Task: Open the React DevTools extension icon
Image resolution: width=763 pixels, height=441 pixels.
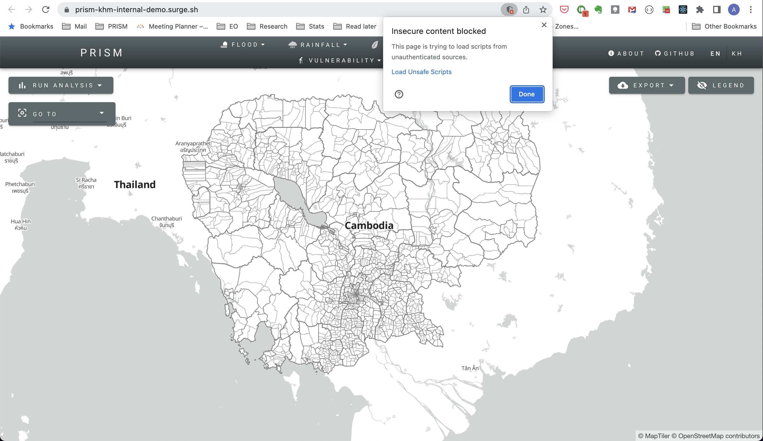Action: click(683, 10)
